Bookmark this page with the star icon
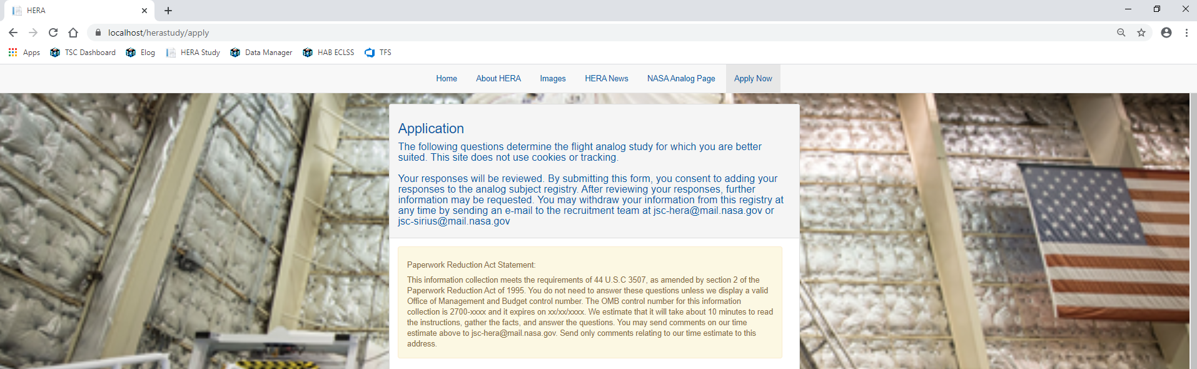The image size is (1197, 369). tap(1141, 33)
